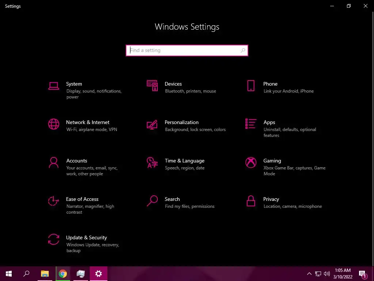Click the Settings gear in the taskbar
374x281 pixels.
(99, 274)
